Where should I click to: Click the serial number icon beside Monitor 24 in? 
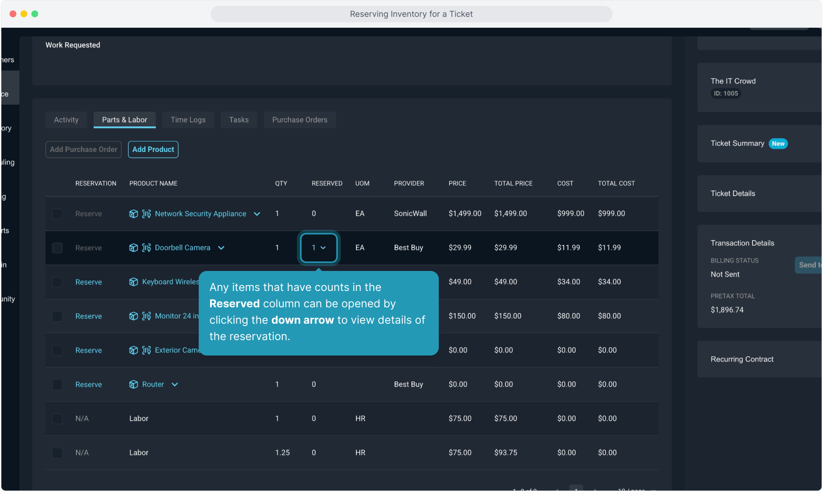146,316
